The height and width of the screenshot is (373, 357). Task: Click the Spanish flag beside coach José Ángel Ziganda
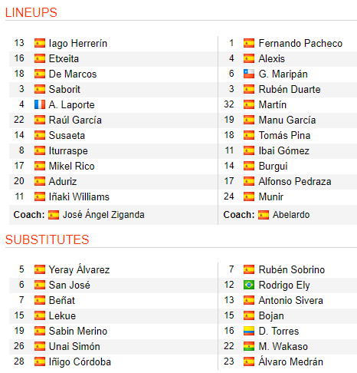click(x=54, y=215)
